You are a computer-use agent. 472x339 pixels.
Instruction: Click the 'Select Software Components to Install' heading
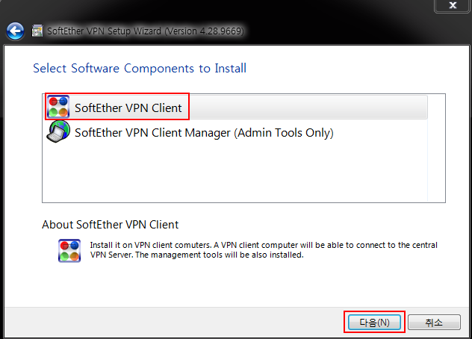[x=140, y=69]
